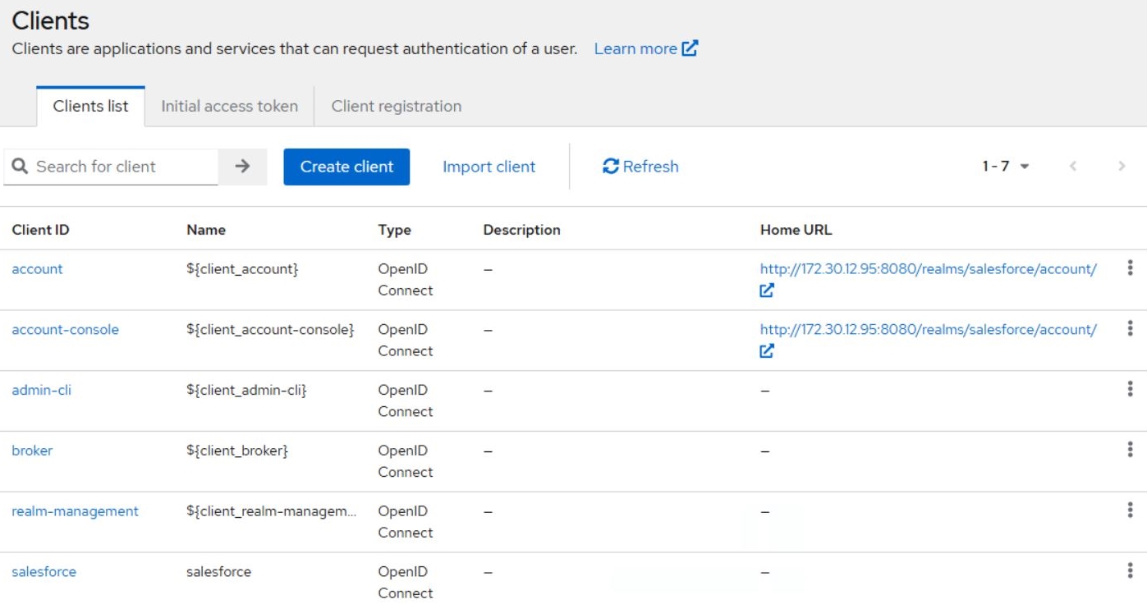Expand the 1 - 7 pagination dropdown
The height and width of the screenshot is (604, 1147).
(1006, 167)
